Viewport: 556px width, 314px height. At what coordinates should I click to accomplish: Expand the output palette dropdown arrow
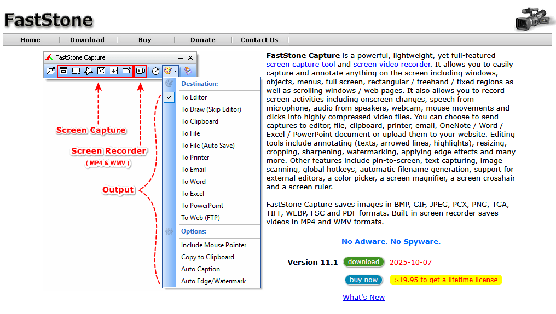coord(175,71)
